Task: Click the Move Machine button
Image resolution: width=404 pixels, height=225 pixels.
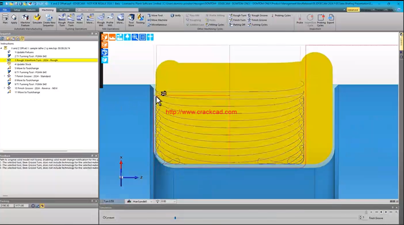Action: [157, 20]
